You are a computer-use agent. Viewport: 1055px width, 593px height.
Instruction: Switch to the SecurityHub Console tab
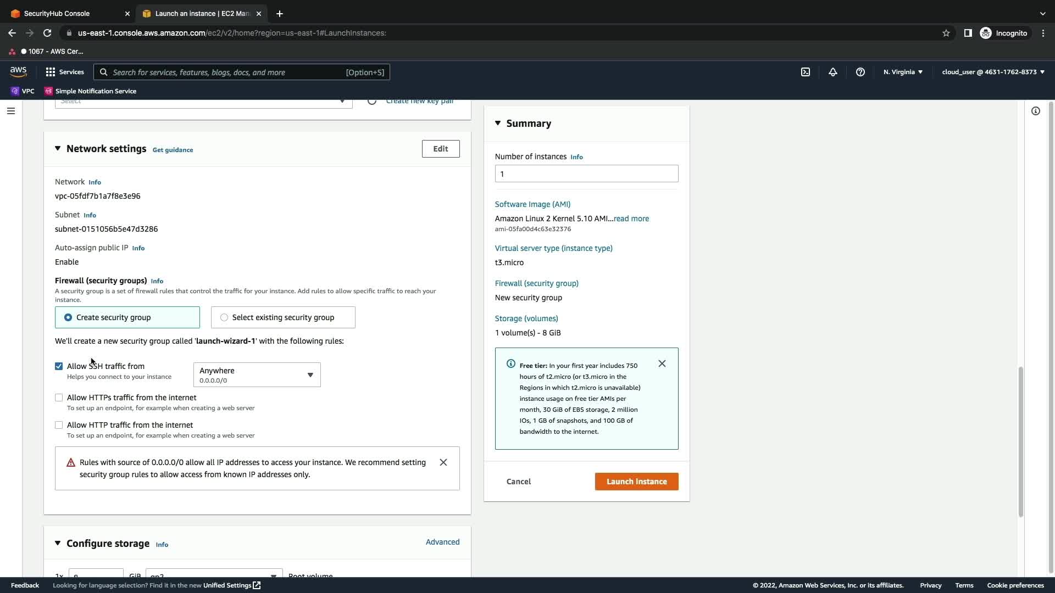[57, 13]
